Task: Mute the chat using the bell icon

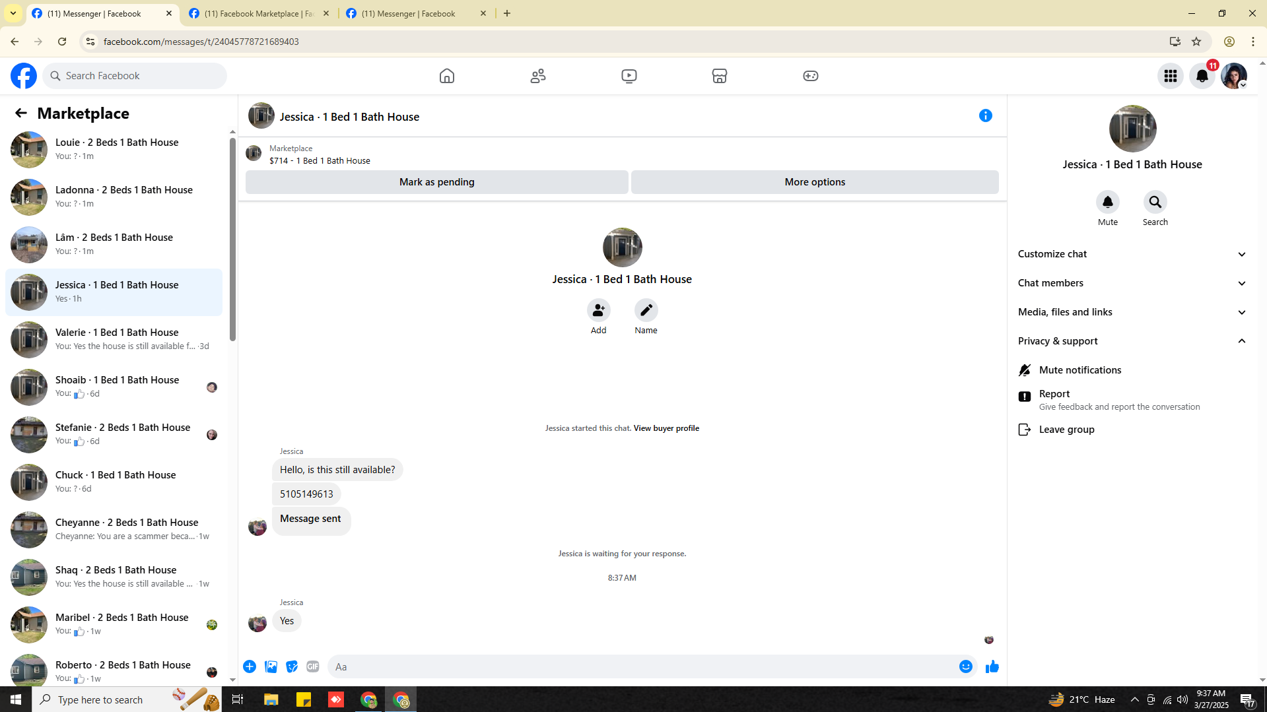Action: click(1108, 202)
